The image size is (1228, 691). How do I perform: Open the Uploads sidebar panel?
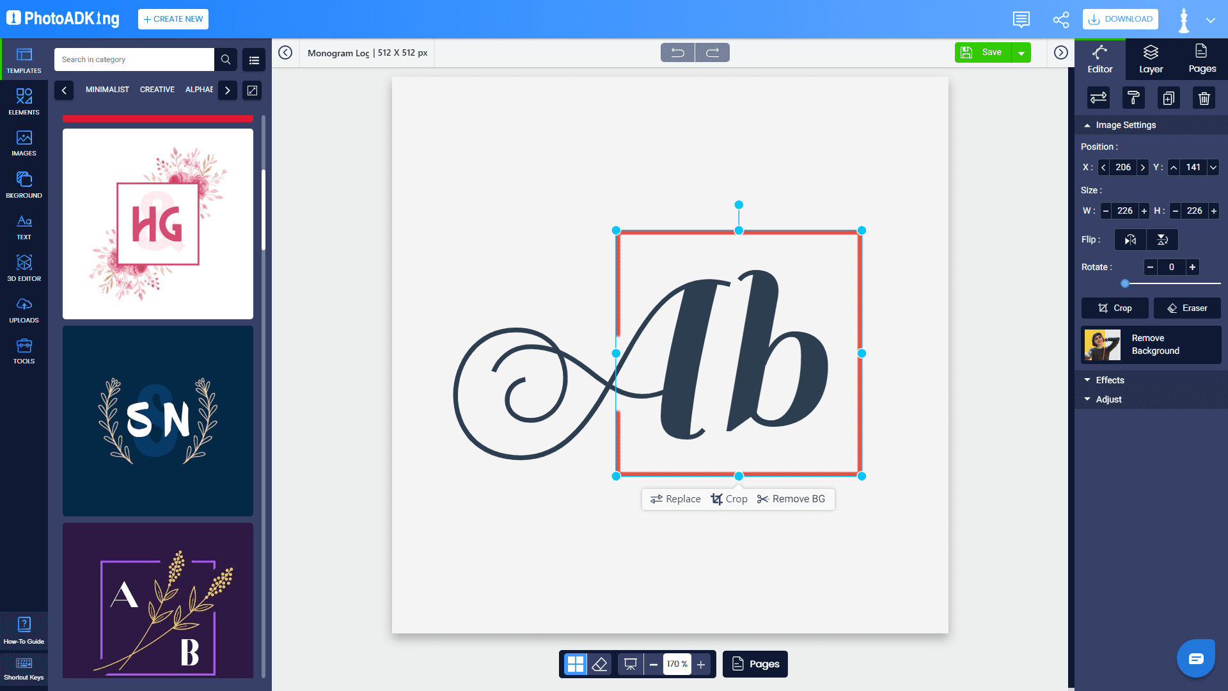coord(24,309)
